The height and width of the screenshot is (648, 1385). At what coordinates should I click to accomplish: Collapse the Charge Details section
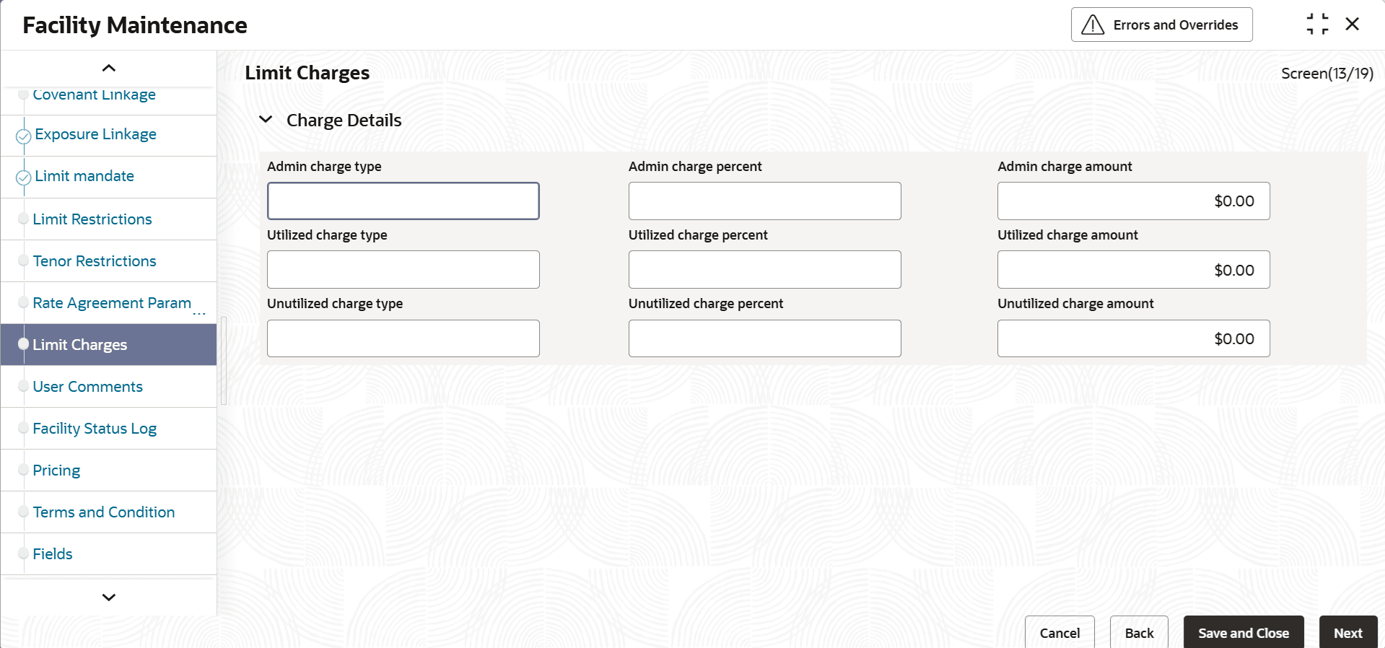point(266,120)
